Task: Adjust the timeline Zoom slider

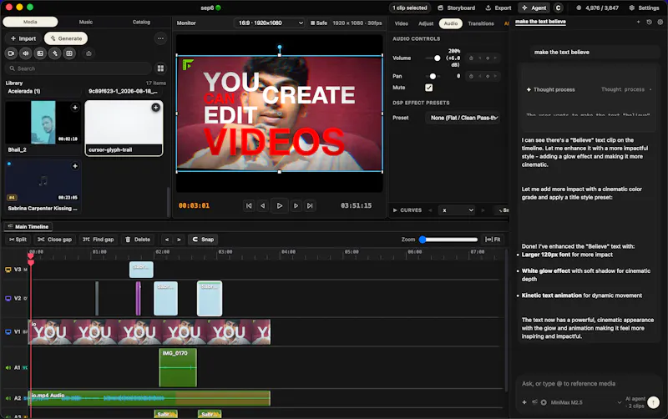Action: pyautogui.click(x=448, y=240)
